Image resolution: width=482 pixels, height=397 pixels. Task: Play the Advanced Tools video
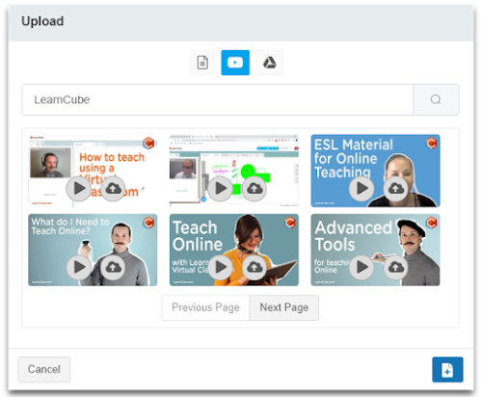(x=361, y=267)
